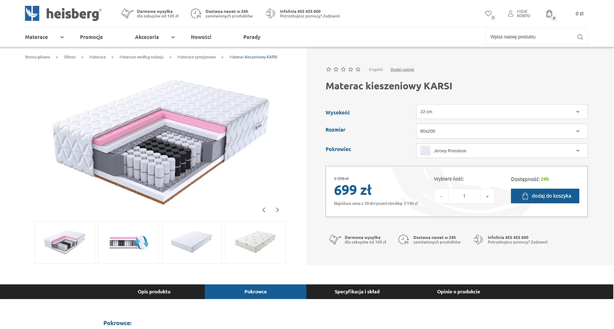The width and height of the screenshot is (614, 329).
Task: Click the Moje Konto link text
Action: (523, 14)
